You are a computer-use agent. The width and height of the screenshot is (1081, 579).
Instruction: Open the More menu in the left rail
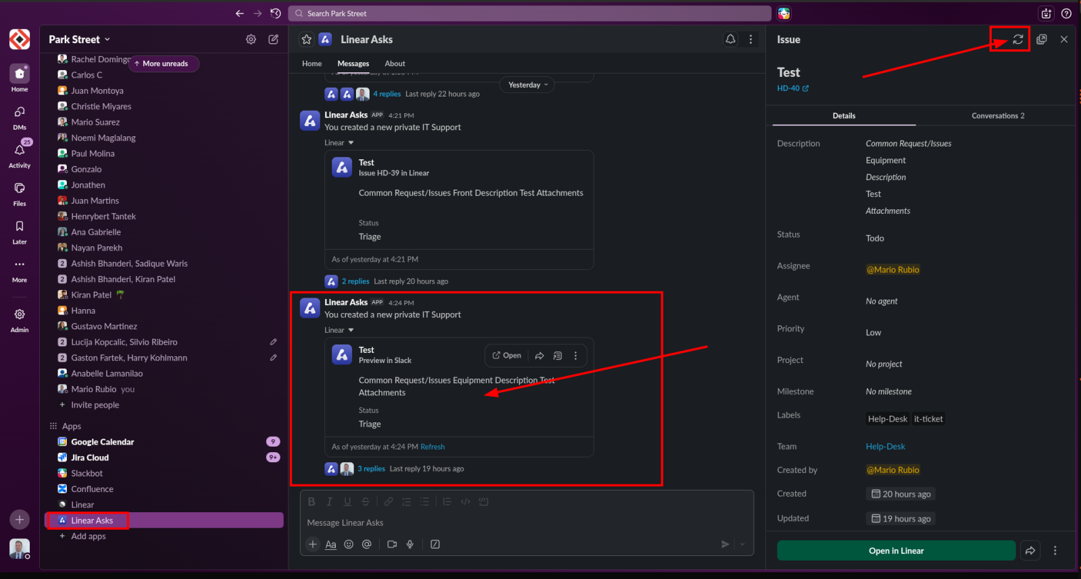coord(20,270)
